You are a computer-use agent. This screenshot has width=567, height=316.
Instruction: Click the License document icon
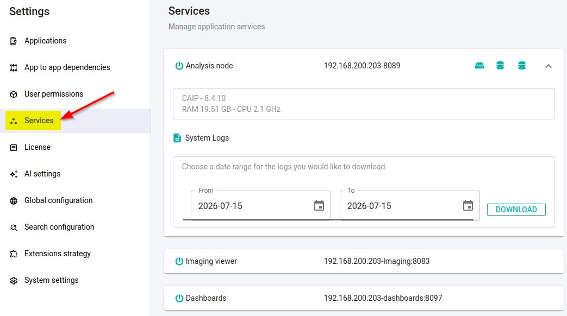pos(14,148)
